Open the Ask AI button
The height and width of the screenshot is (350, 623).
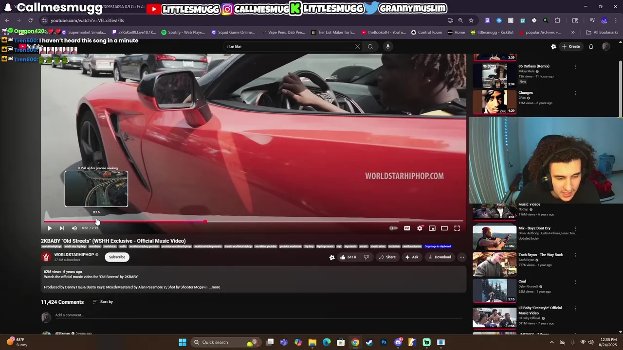[x=412, y=257]
